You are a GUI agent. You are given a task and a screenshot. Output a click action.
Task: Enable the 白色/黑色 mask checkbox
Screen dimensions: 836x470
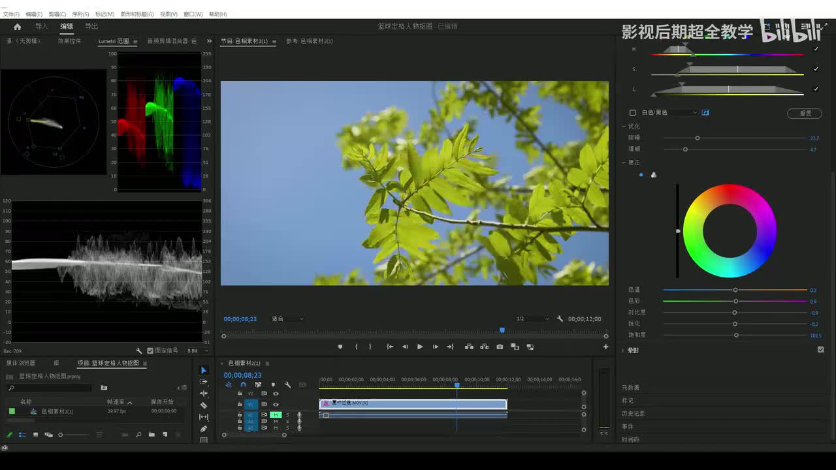[632, 113]
